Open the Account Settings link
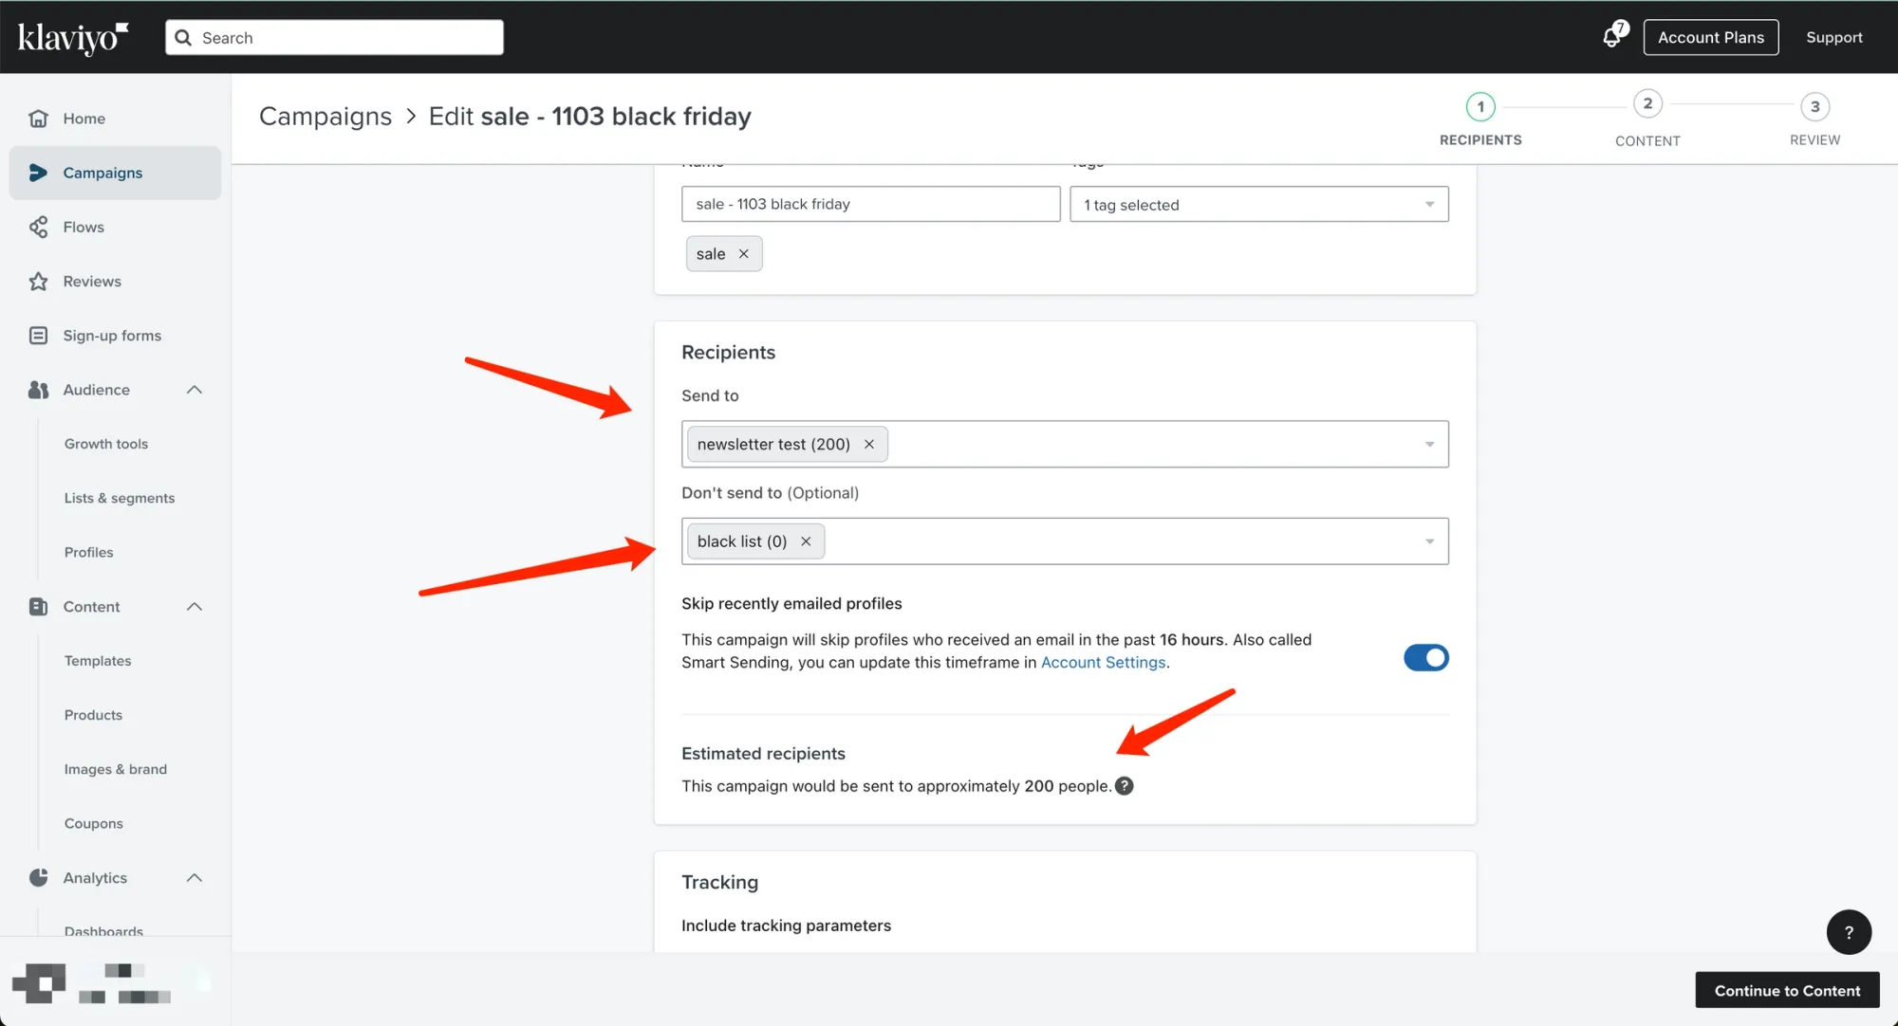 tap(1103, 663)
